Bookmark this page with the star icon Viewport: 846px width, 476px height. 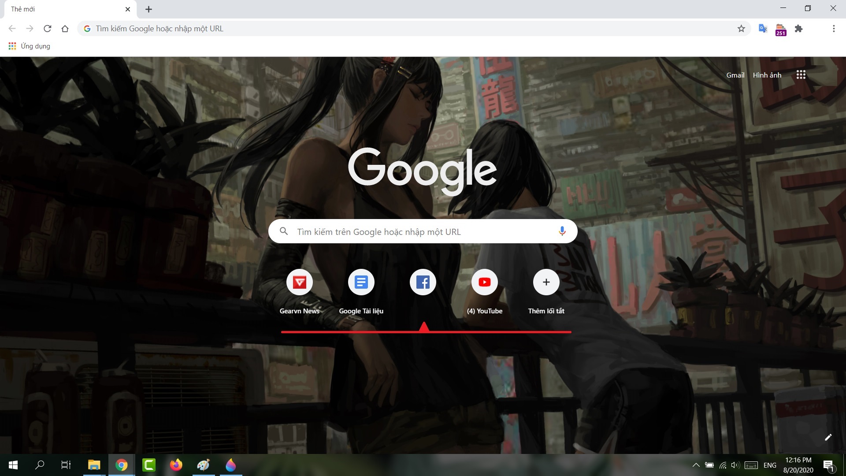click(741, 29)
